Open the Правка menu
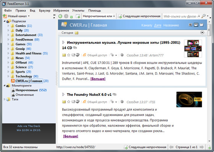This screenshot has height=152, width=214. point(21,11)
